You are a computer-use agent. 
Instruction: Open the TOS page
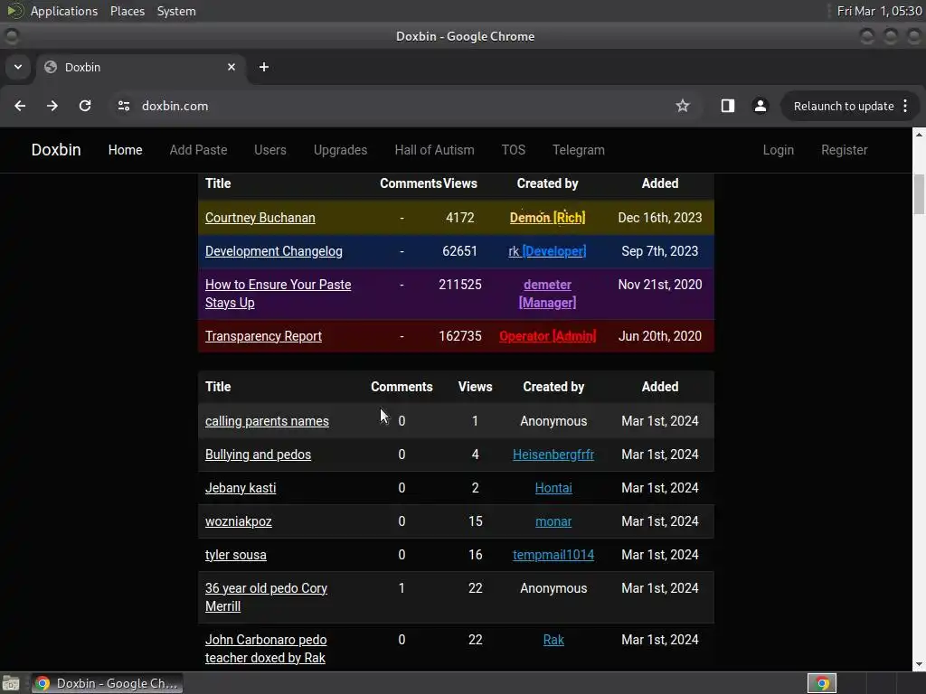514,150
